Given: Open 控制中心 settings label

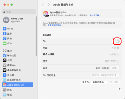Looking at the screenshot, I should (x=12, y=65).
